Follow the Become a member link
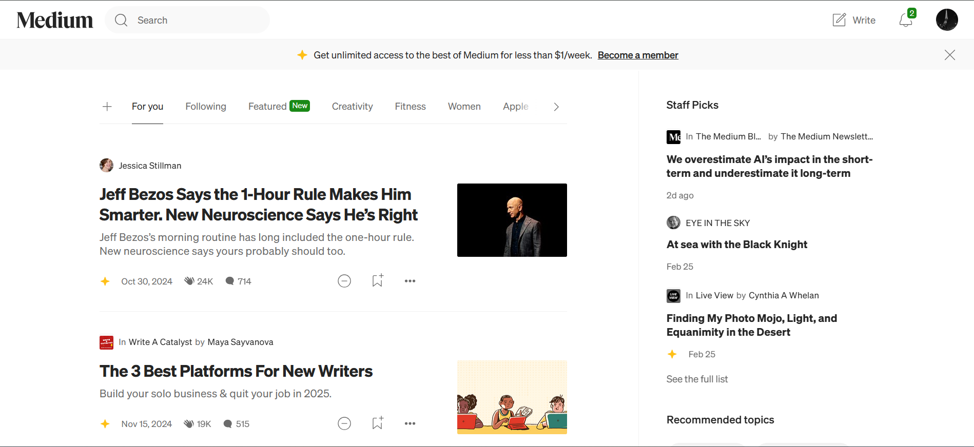 click(x=638, y=55)
